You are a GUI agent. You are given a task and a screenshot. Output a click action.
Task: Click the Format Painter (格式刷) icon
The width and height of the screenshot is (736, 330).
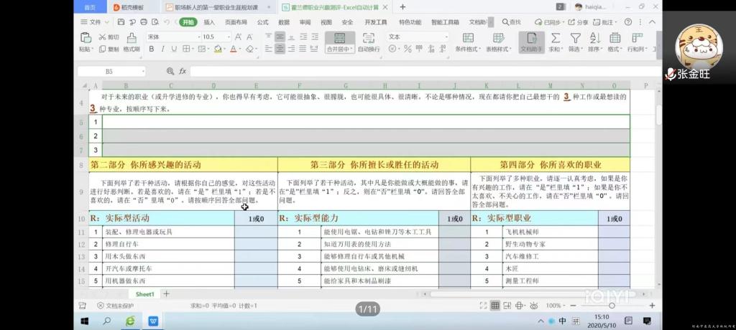131,41
